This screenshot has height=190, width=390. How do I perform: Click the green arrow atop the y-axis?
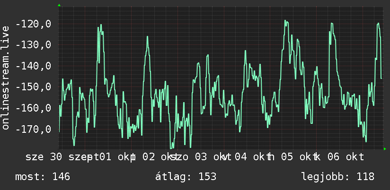pyautogui.click(x=59, y=5)
